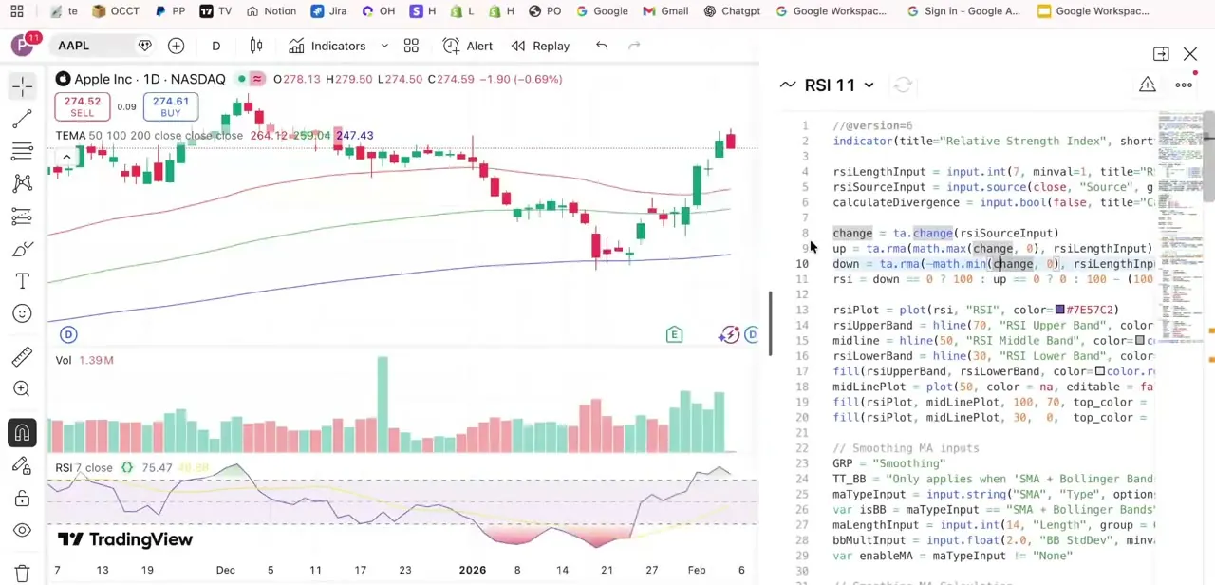Open RSI source code braces icon
This screenshot has height=585, width=1215.
pos(127,467)
